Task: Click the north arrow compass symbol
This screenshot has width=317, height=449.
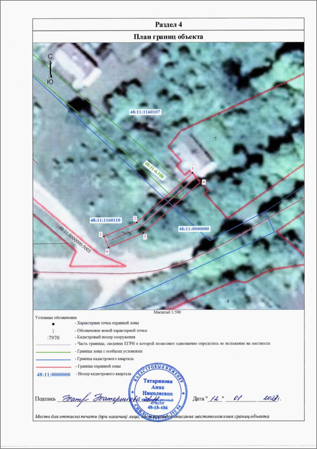Action: pos(50,68)
